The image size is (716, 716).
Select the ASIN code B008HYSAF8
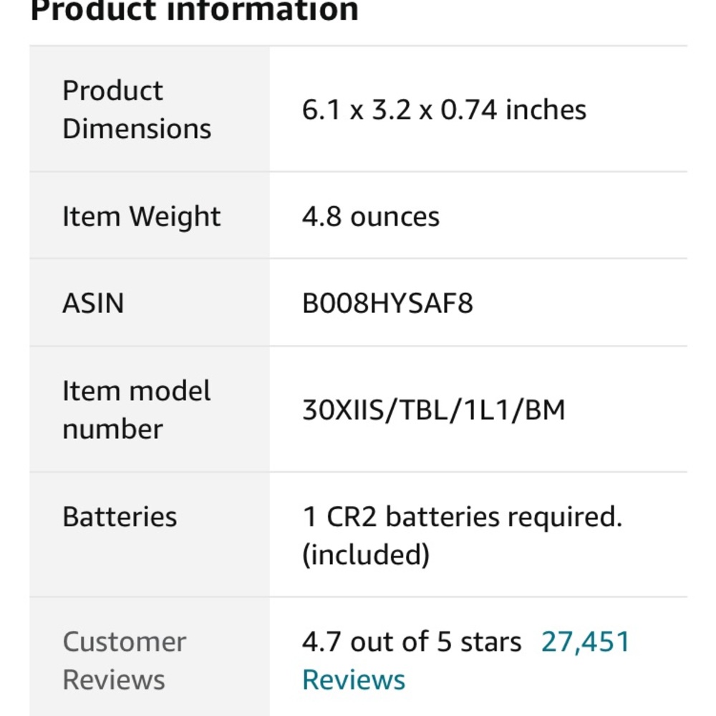(x=387, y=304)
